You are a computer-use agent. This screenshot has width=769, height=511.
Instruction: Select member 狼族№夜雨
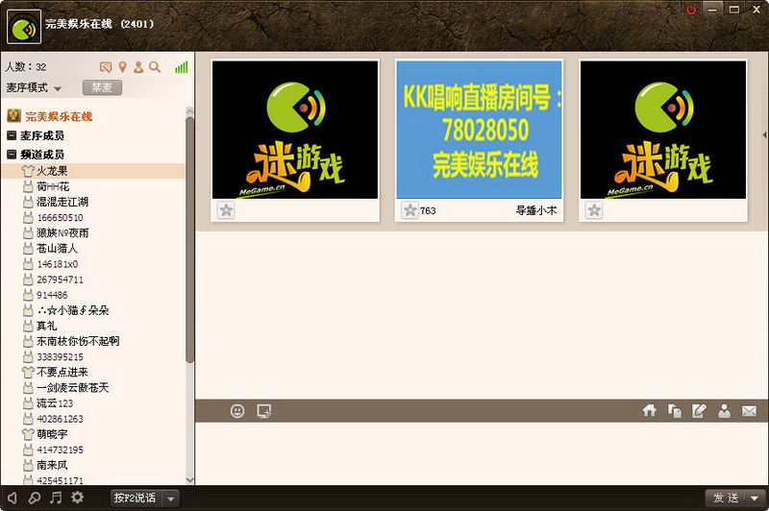pyautogui.click(x=93, y=232)
